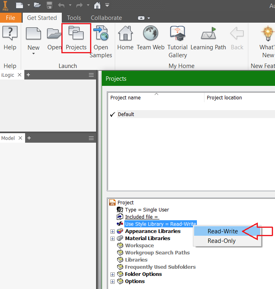Select the iLogic panel tab
275x289 pixels.
8,75
